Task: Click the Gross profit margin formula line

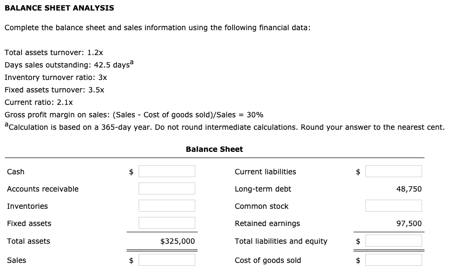Action: coord(134,115)
